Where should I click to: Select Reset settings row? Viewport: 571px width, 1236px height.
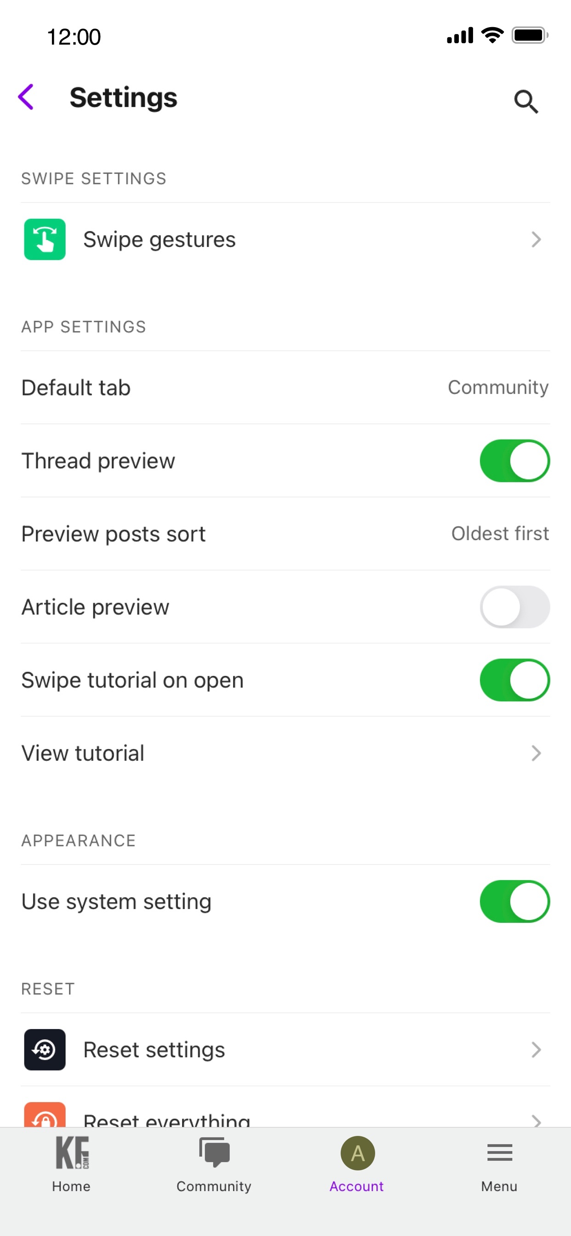(x=285, y=1049)
